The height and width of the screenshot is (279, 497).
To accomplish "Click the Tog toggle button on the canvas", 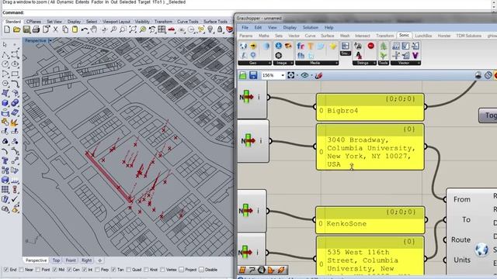I will (488, 115).
